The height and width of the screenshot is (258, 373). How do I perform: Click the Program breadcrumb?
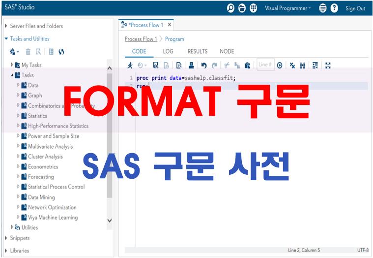174,39
